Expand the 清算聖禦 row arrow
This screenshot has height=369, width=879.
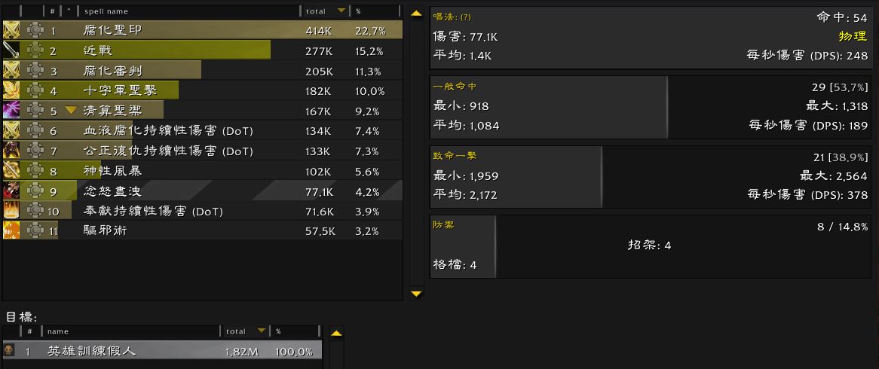pos(71,111)
